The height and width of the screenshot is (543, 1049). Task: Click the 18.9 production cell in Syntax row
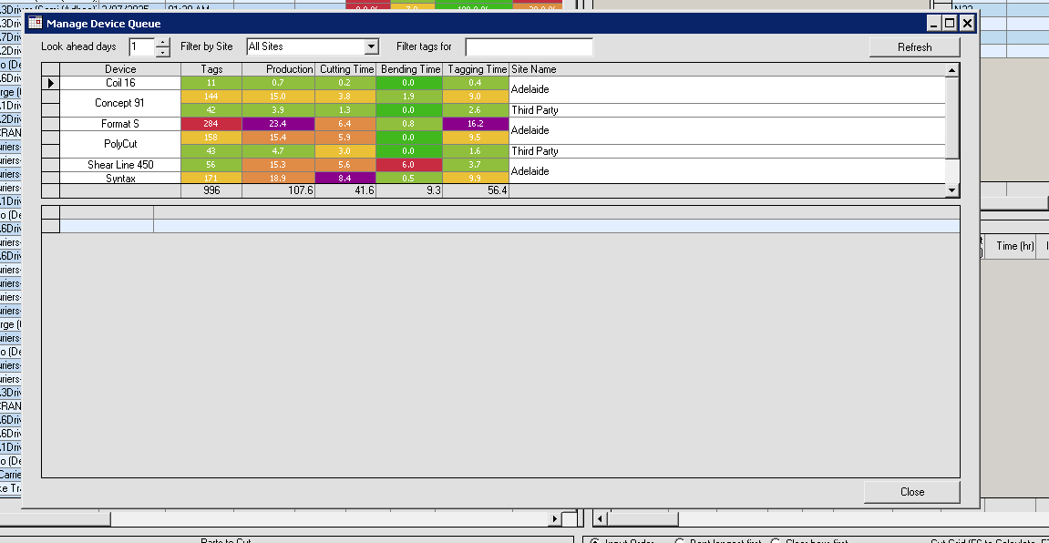[x=278, y=179]
